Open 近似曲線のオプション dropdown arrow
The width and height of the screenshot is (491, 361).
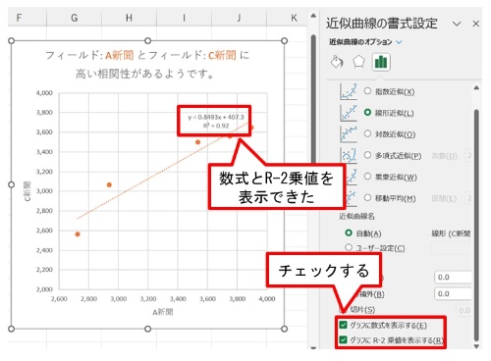tap(399, 42)
